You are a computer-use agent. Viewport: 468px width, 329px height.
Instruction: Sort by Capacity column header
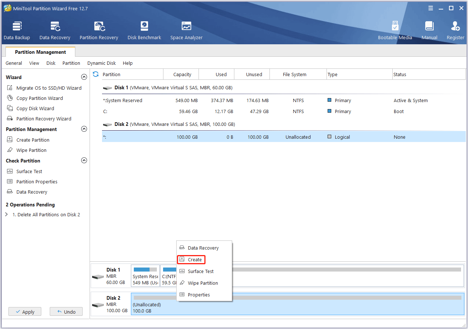(181, 74)
